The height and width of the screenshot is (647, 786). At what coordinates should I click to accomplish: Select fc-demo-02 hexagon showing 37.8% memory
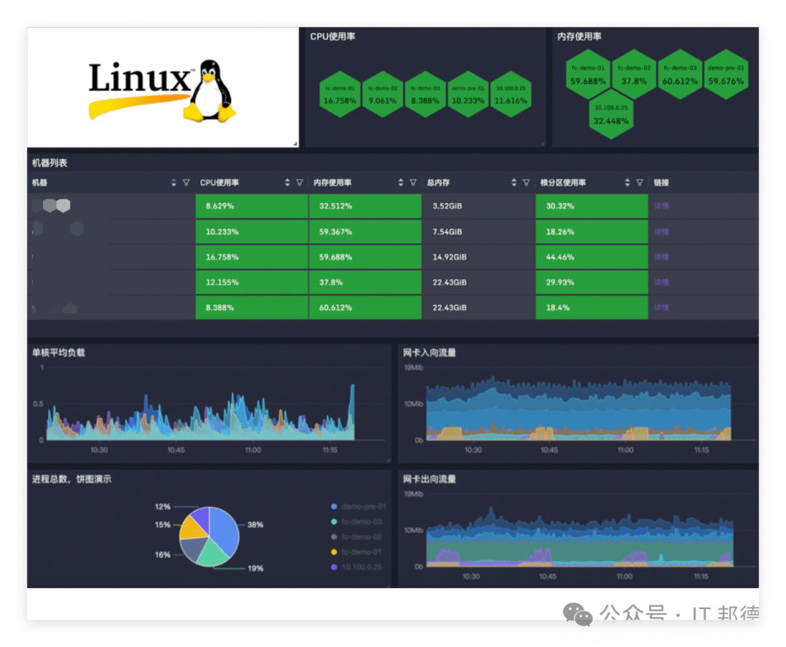[634, 75]
